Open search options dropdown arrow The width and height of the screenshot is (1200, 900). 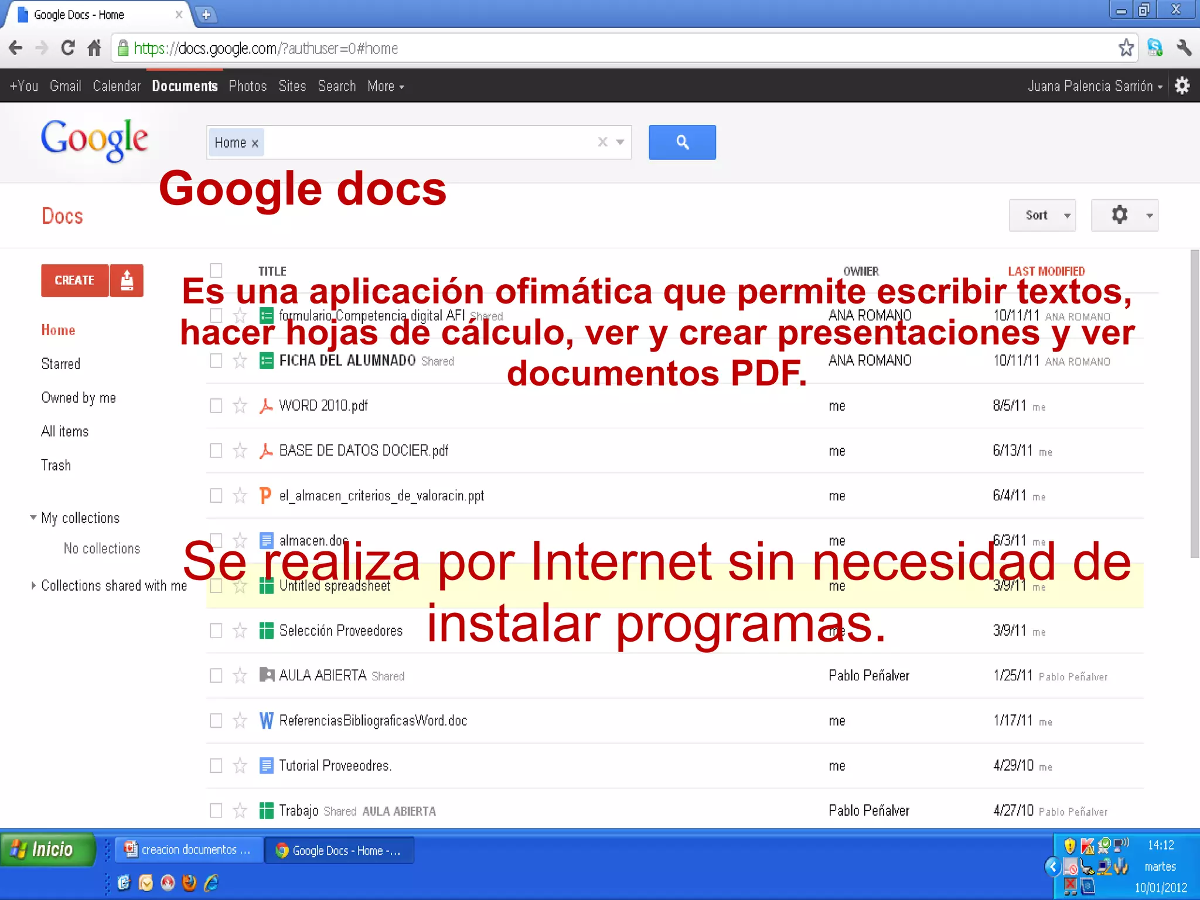pyautogui.click(x=620, y=142)
